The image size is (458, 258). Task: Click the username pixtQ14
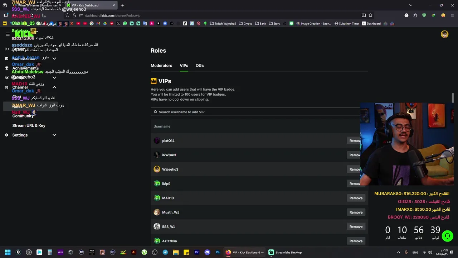168,140
